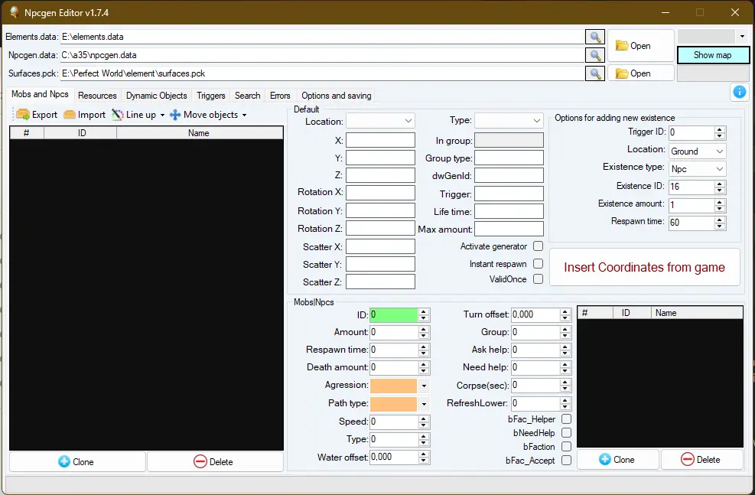
Task: Click the Show map button
Action: click(x=713, y=55)
